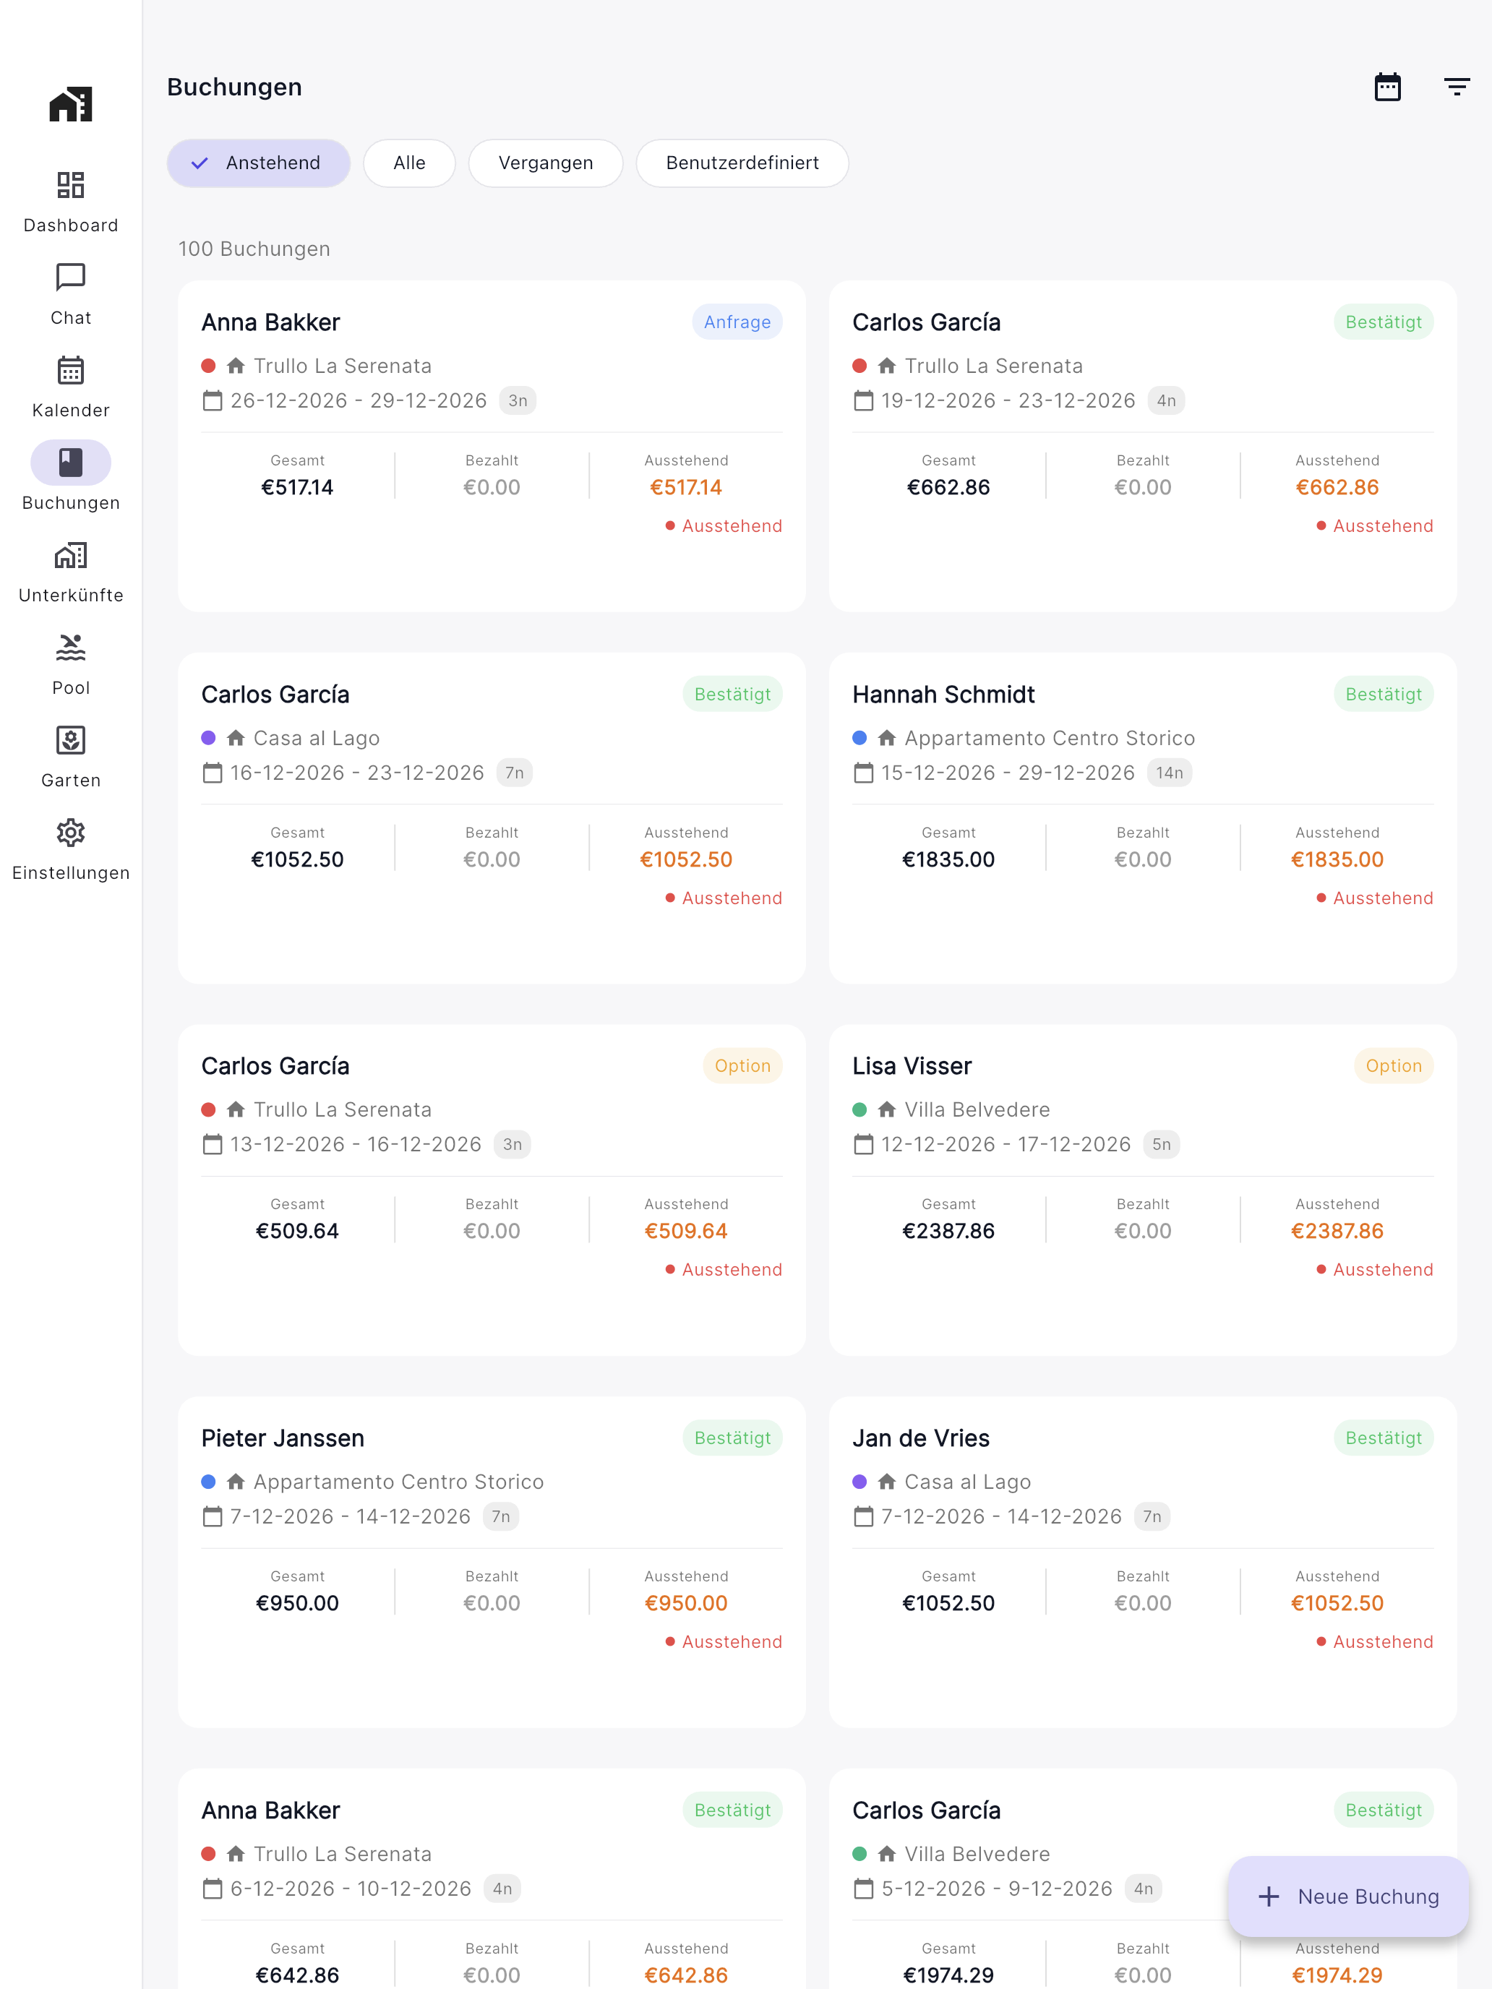Screen dimensions: 1492x1989
Task: Open Lisa Visser's booking by her name
Action: pyautogui.click(x=912, y=1065)
